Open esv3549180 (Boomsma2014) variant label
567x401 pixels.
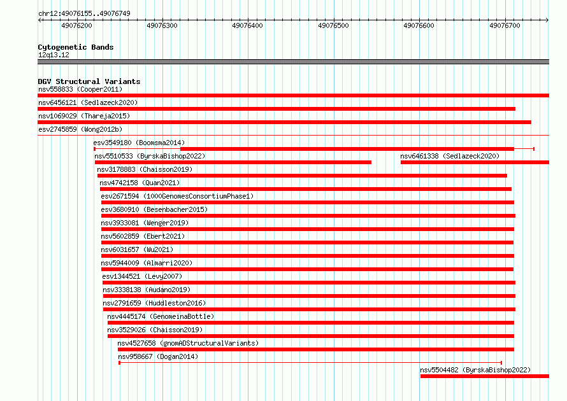click(139, 143)
